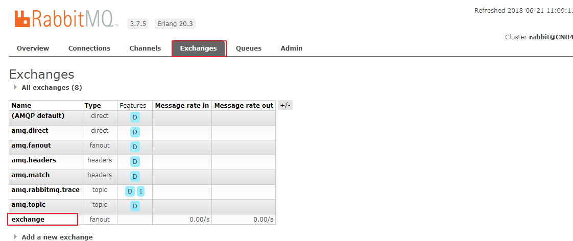This screenshot has width=573, height=241.
Task: Click the direct type of amq.direct
Action: (100, 130)
